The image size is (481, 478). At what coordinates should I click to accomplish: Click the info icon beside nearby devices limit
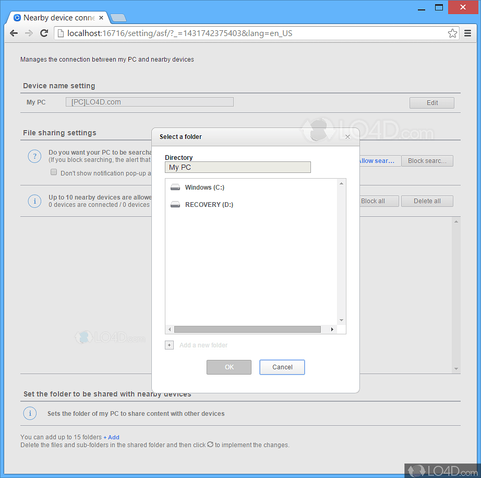[x=34, y=201]
